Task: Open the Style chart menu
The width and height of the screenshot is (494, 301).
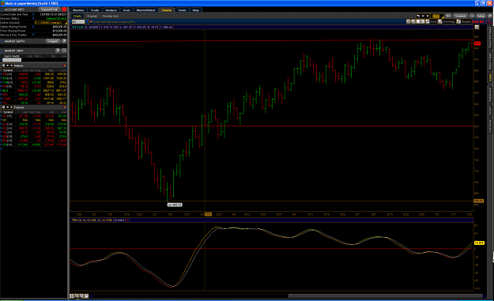Action: coord(431,21)
